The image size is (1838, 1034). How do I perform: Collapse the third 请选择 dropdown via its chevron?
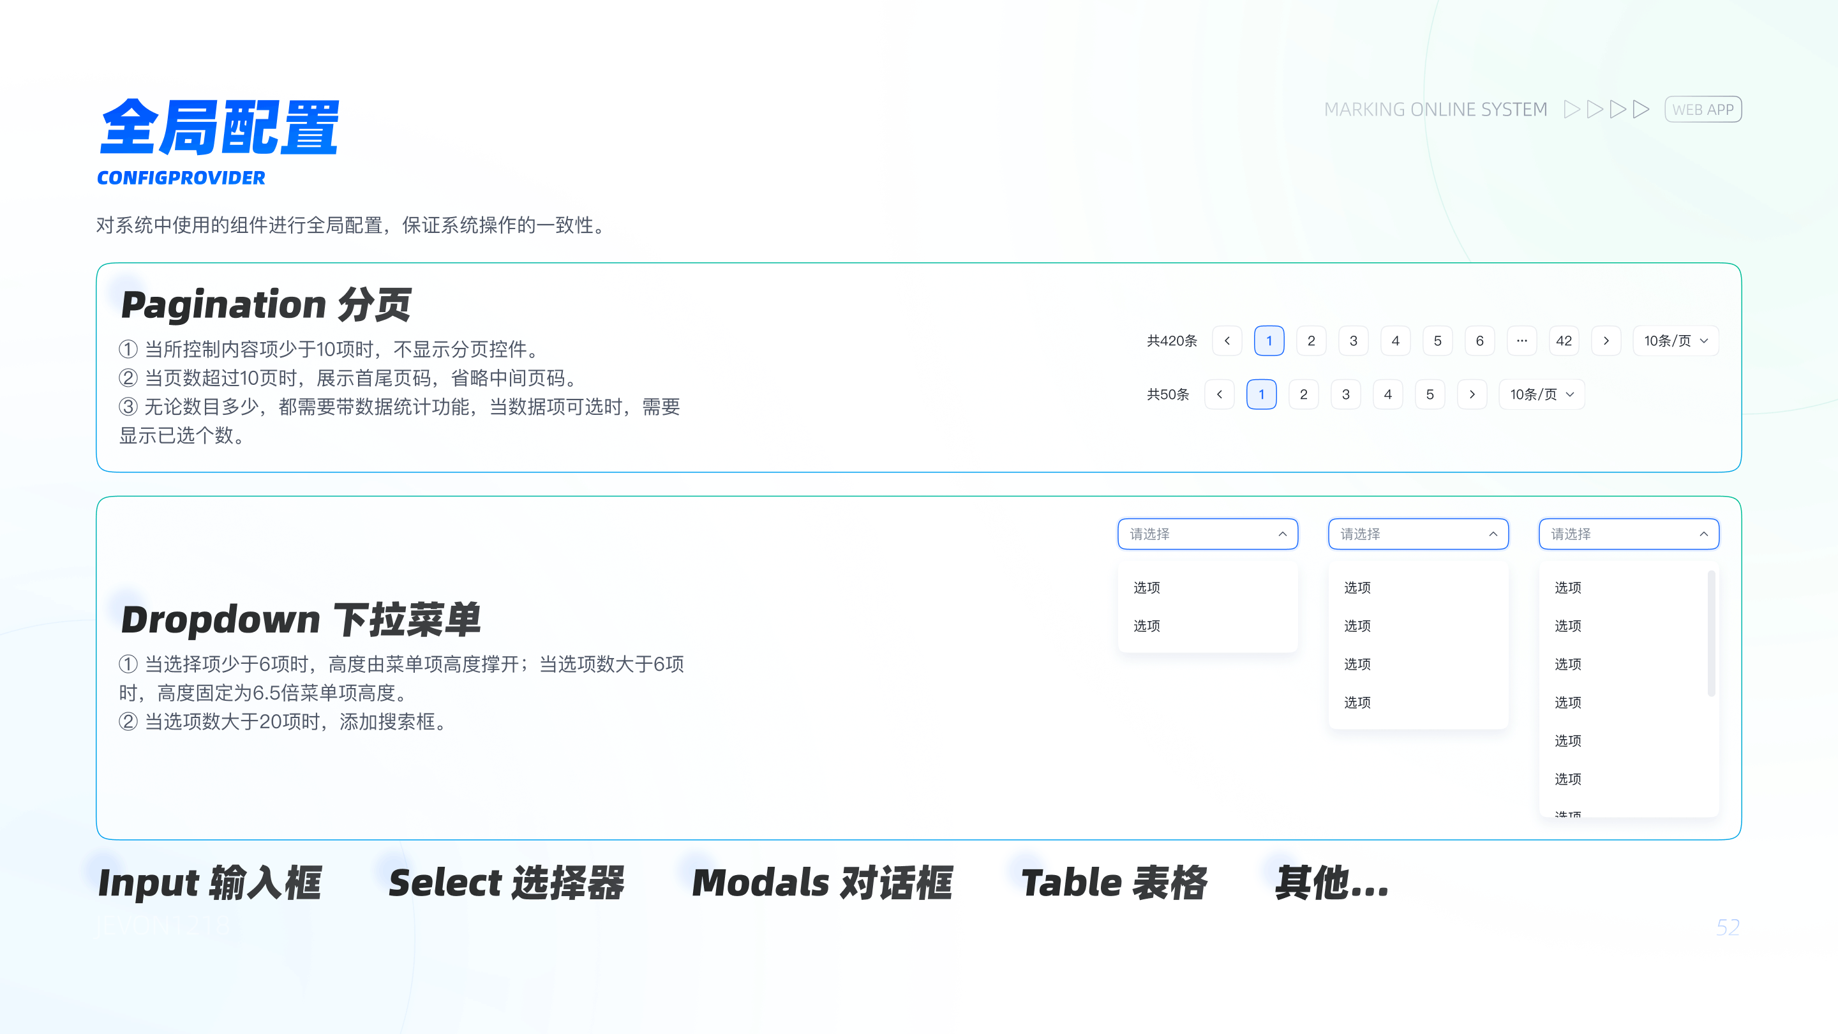coord(1704,533)
